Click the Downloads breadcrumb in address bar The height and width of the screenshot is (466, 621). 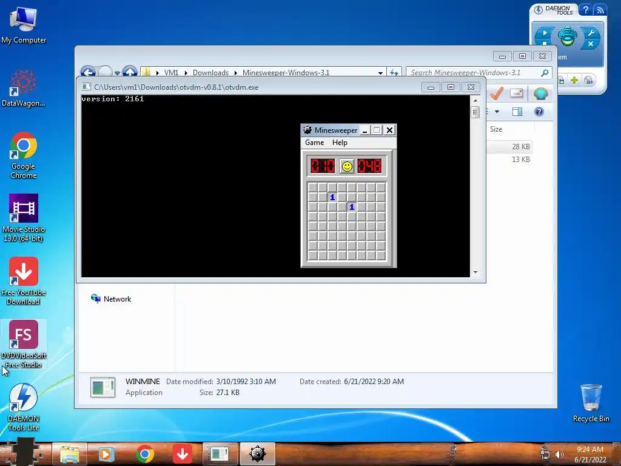pos(210,73)
